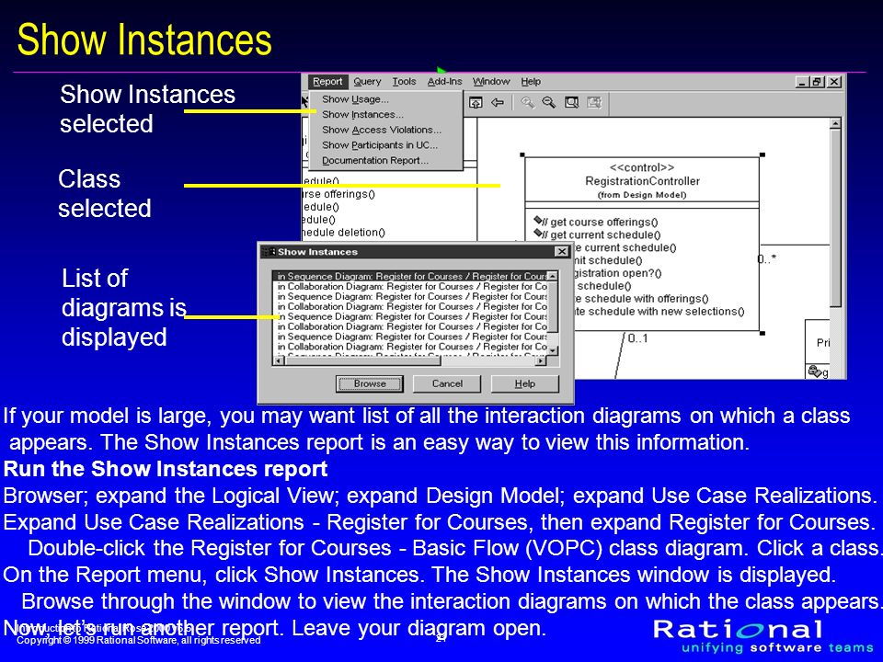883x662 pixels.
Task: Click the Browse Parent toolbar icon
Action: pos(476,102)
